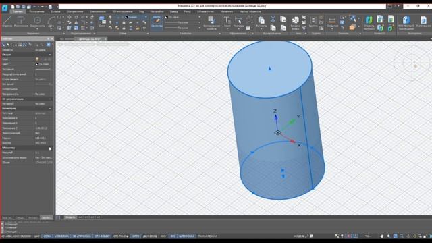
Task: Click the Цвет color swatch in Properties panel
Action: coord(37,64)
